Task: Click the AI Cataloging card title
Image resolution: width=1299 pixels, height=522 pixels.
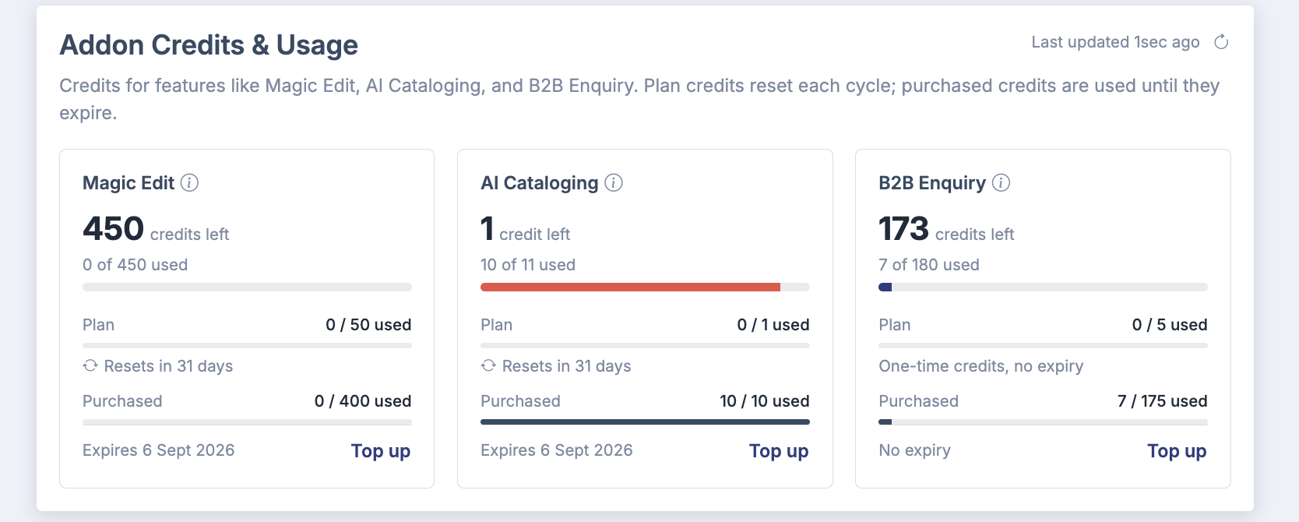Action: tap(540, 183)
